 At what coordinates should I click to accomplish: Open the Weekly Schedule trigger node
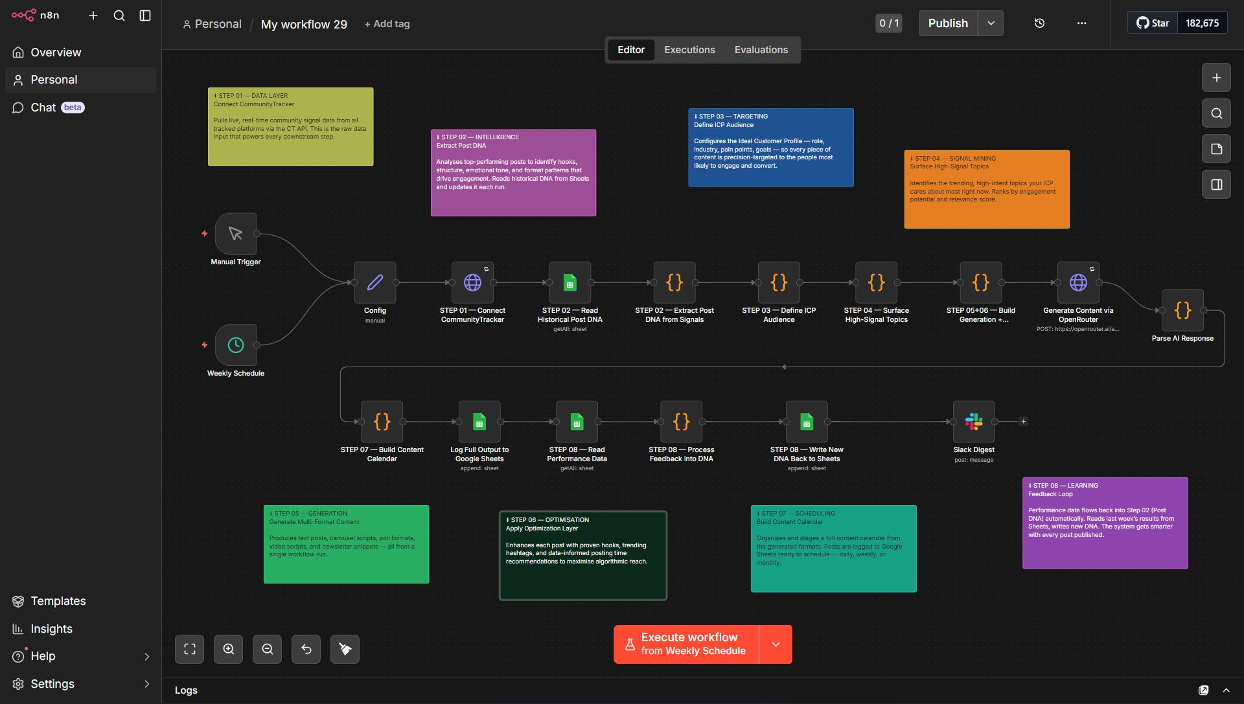point(235,345)
